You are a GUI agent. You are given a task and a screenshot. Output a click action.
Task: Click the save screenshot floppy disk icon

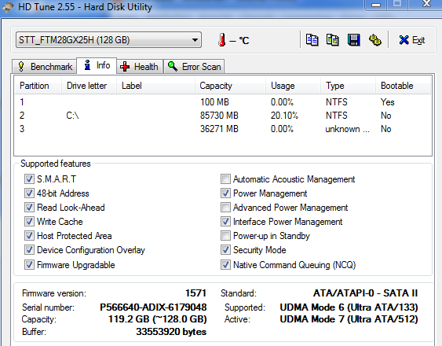[x=353, y=40]
